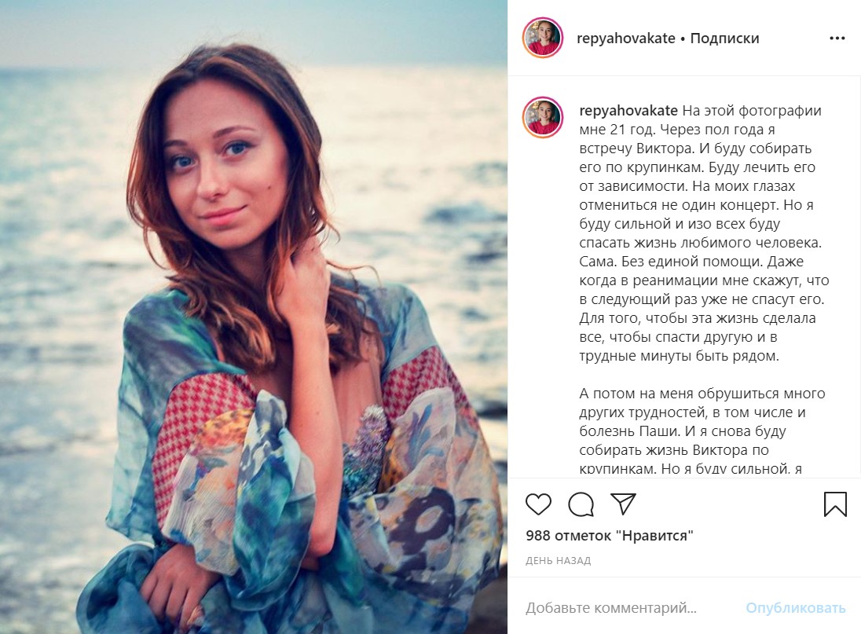Open repyahovakate profile from header username
Viewport: 861px width, 634px height.
coord(626,38)
